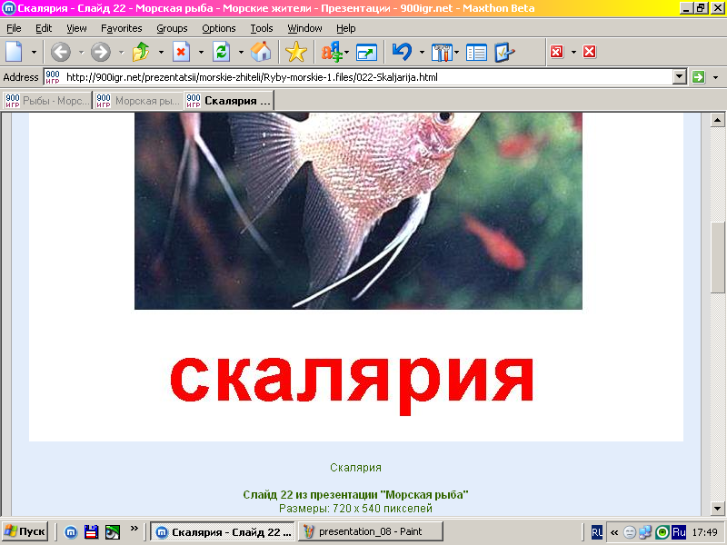The height and width of the screenshot is (545, 727).
Task: Click the Back navigation arrow button
Action: [x=61, y=52]
